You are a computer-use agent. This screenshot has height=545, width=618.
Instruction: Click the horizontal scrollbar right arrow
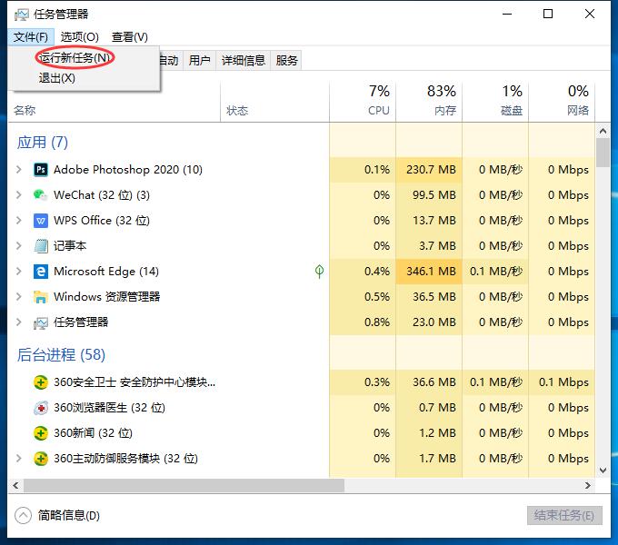(588, 486)
